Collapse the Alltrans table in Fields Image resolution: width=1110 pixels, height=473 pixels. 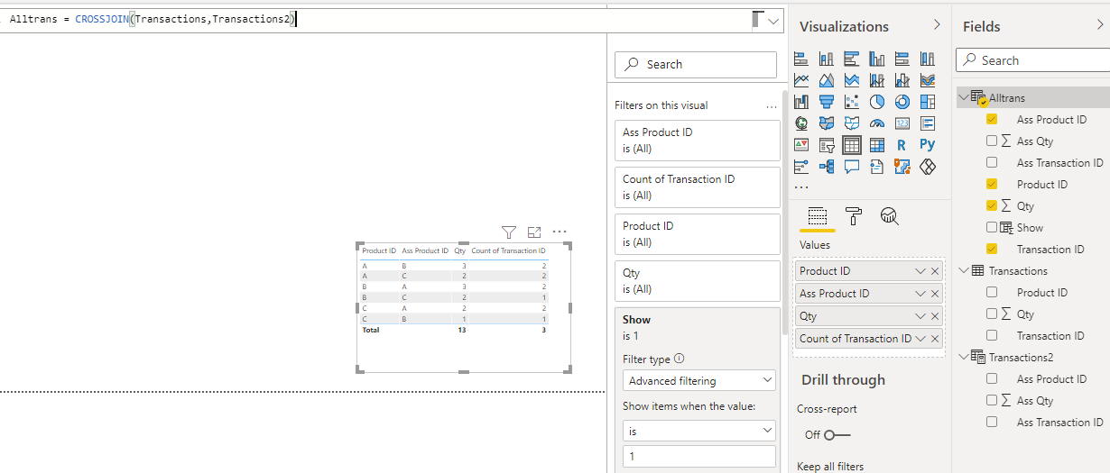[x=963, y=97]
